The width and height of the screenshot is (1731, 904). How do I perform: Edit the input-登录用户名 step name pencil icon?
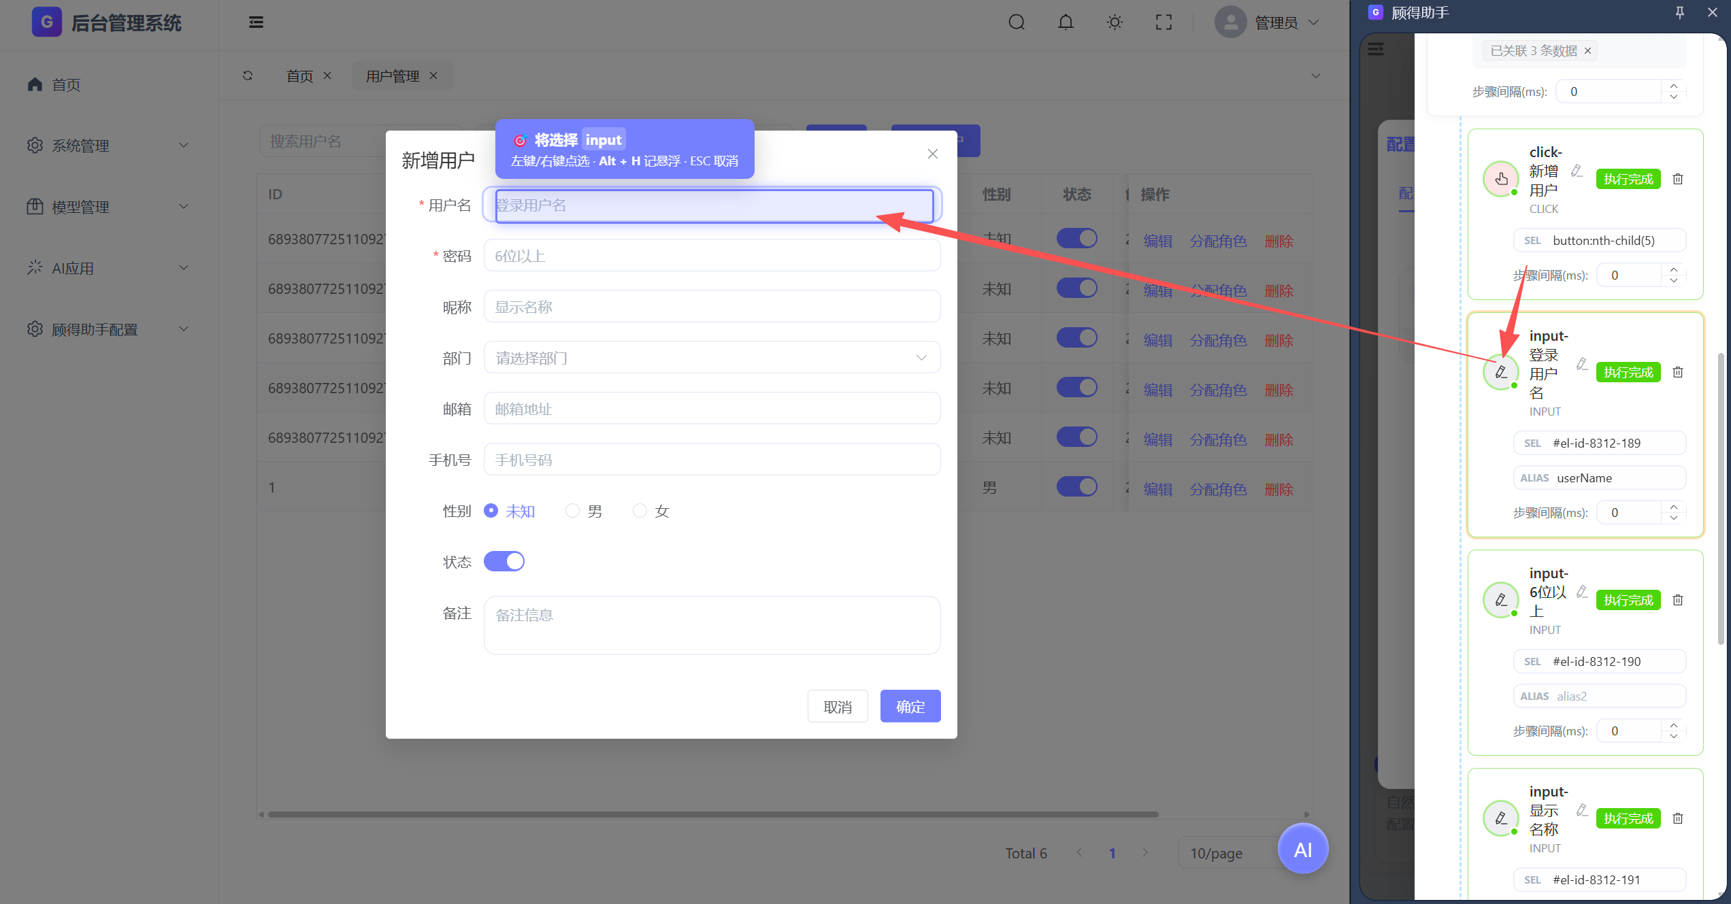point(1582,364)
